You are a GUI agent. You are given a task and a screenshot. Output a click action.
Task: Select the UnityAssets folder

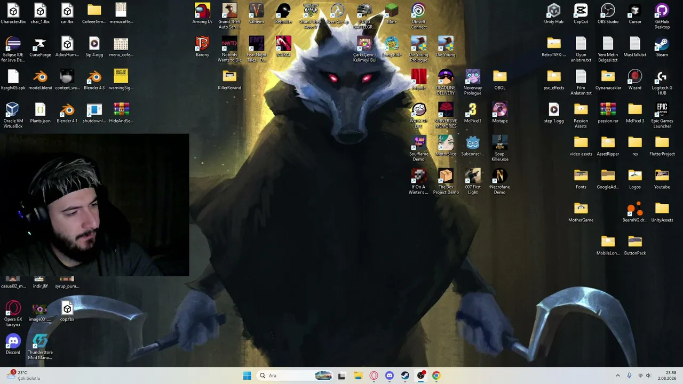(662, 212)
